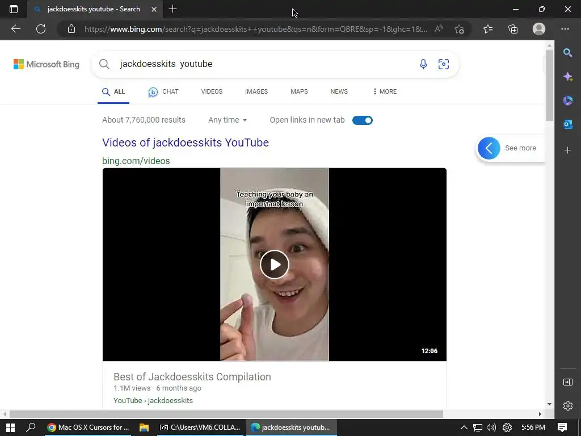Image resolution: width=581 pixels, height=436 pixels.
Task: Switch to the NEWS tab
Action: click(339, 91)
